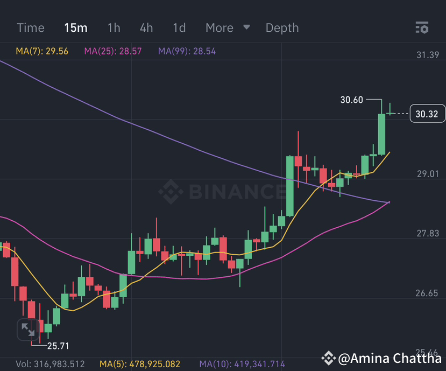Select the Time view option
446x371 pixels.
(31, 27)
